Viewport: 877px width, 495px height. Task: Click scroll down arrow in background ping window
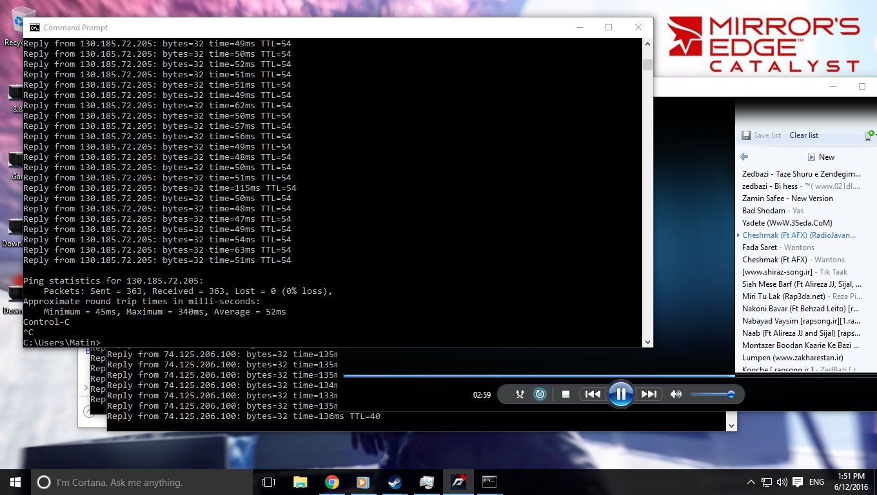[x=731, y=426]
